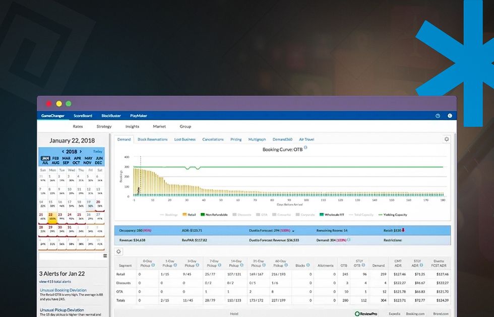494x317 pixels.
Task: Toggle Discounts series in chart legend
Action: [242, 215]
